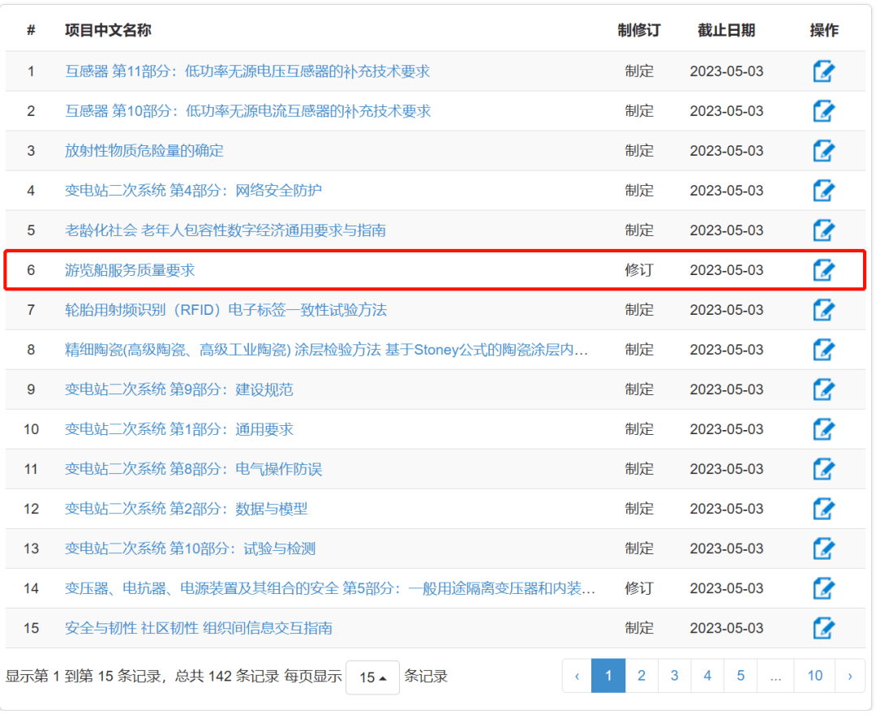Click the 截止日期 column header
Viewport: 876px width, 714px height.
click(726, 31)
